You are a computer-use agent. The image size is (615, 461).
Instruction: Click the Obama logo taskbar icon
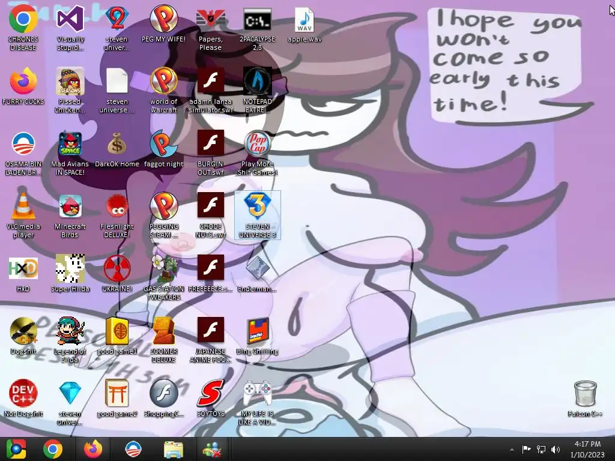point(133,449)
